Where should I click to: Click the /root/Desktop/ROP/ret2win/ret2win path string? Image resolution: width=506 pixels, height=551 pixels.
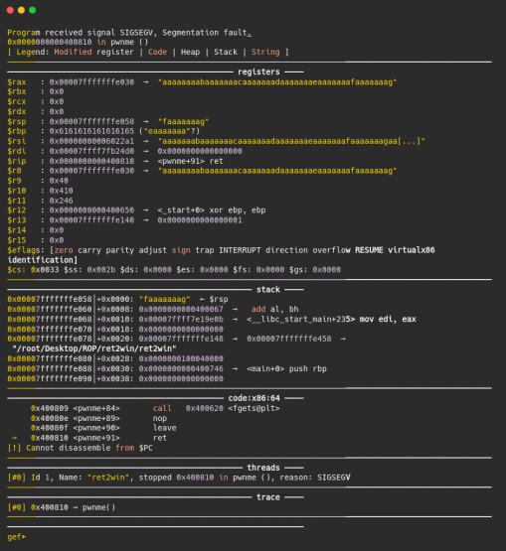click(x=94, y=348)
